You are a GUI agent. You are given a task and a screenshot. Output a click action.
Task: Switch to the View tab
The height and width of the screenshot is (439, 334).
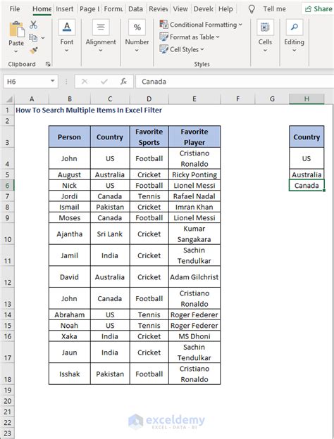pos(180,9)
